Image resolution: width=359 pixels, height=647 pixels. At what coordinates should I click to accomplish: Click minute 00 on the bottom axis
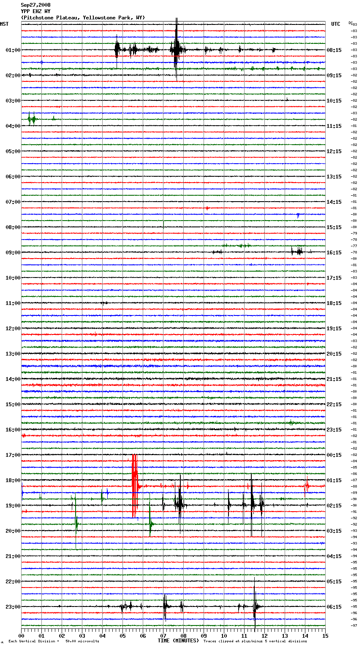tap(21, 636)
